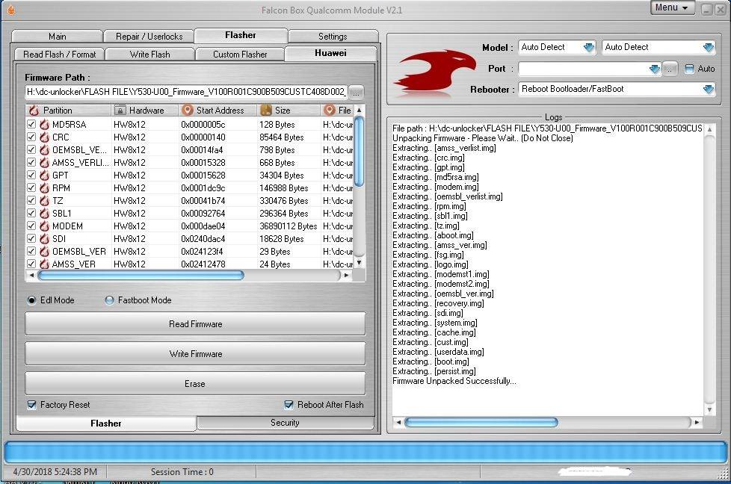Click the Read Firmware button

(x=195, y=323)
